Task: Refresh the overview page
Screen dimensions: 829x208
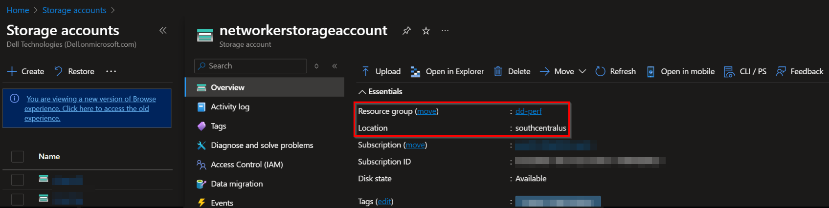Action: point(616,71)
